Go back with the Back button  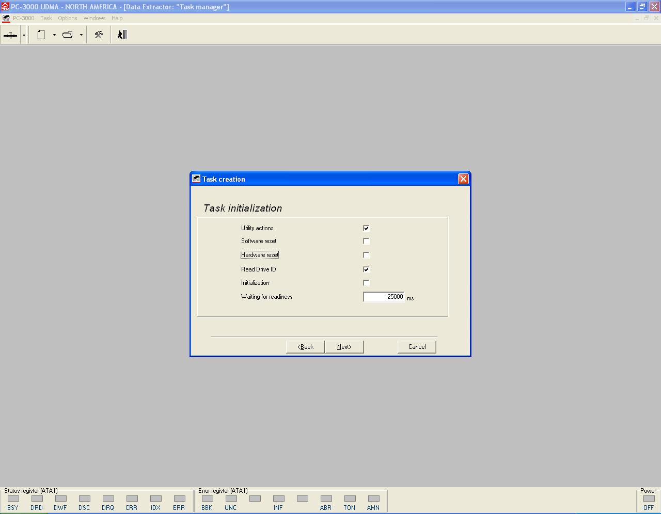point(305,347)
